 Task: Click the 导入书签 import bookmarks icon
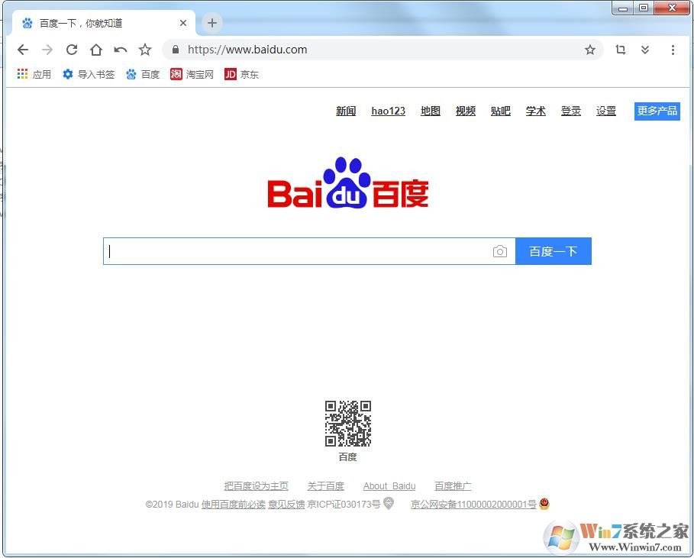(68, 74)
